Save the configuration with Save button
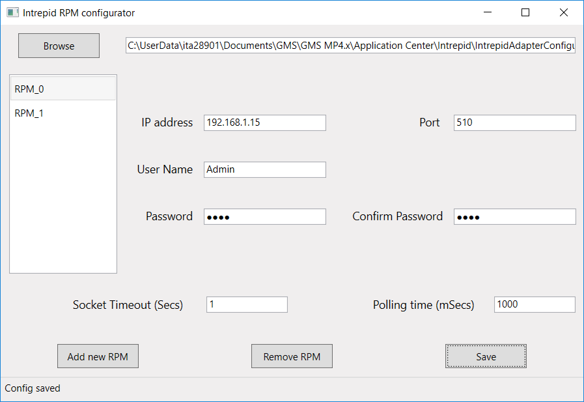The height and width of the screenshot is (402, 584). (x=486, y=356)
